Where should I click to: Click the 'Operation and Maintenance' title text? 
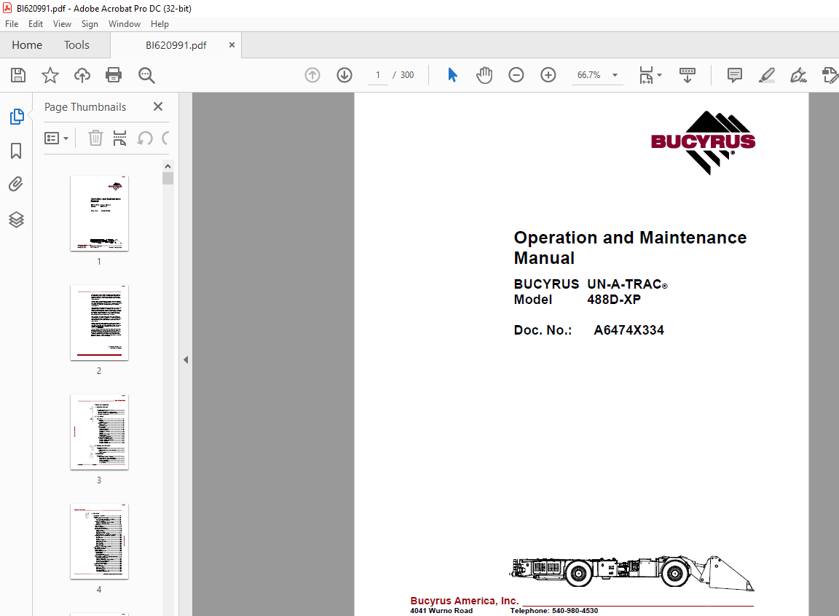coord(630,238)
